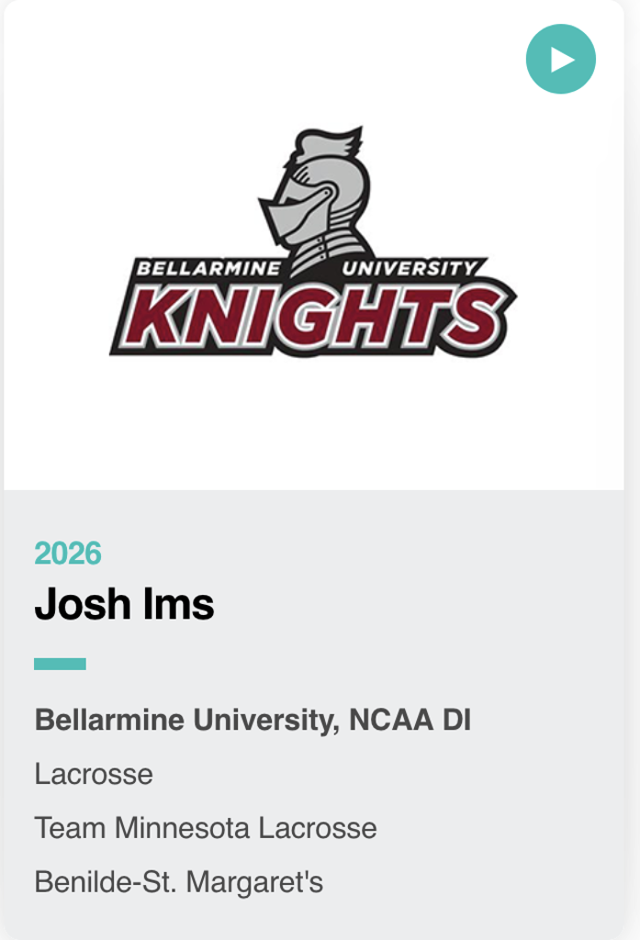Click the word Minnesota in the club name

coord(182,828)
